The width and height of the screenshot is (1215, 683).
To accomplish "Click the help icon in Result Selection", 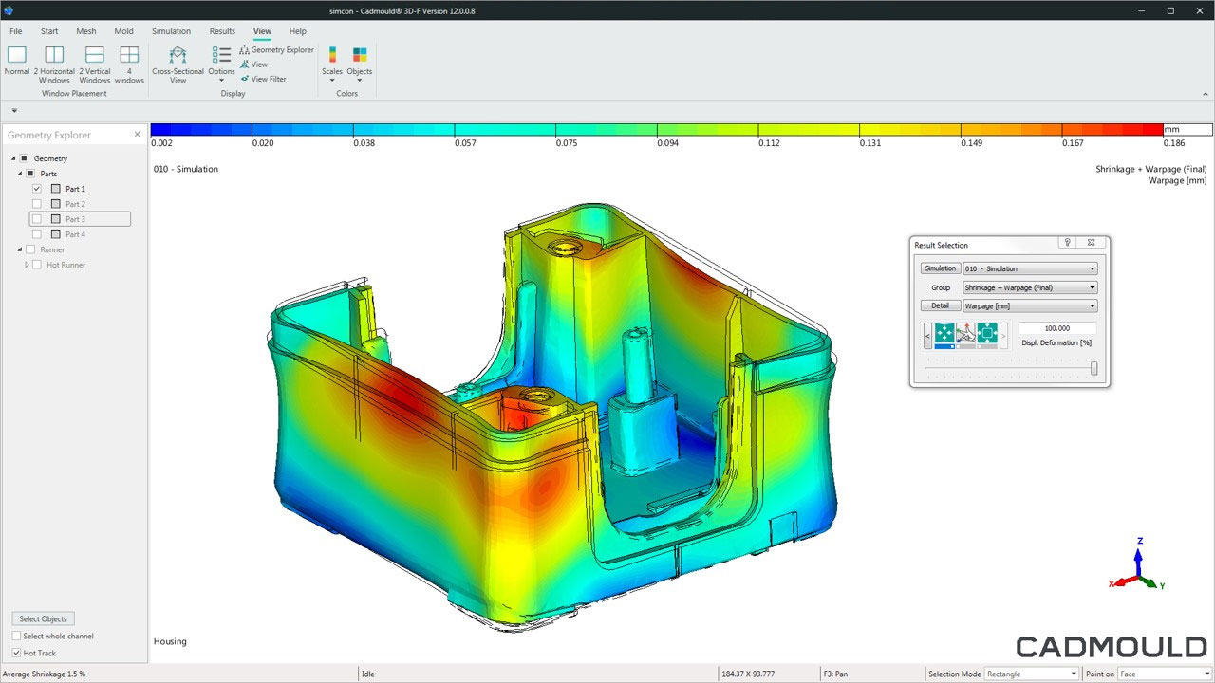I will point(1068,244).
